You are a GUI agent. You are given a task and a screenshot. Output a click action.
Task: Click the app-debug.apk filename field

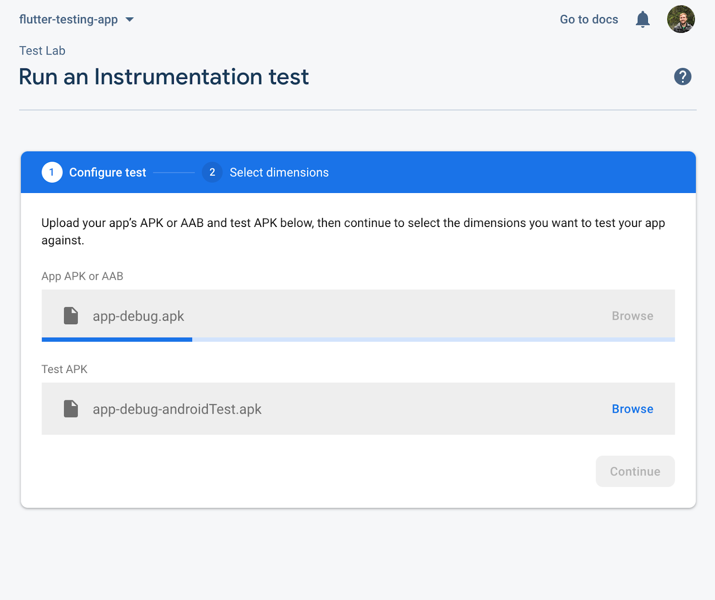click(138, 316)
